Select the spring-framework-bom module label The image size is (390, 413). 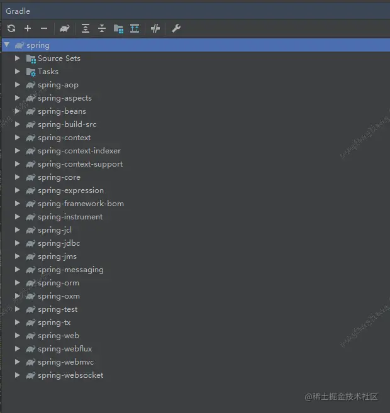point(81,204)
